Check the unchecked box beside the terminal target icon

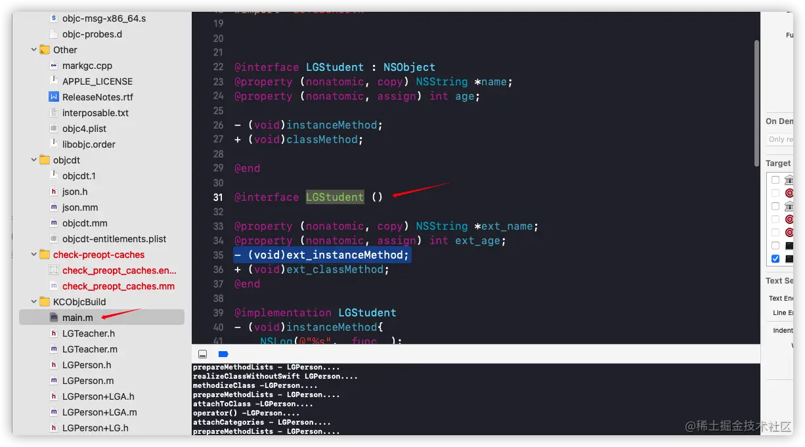775,245
